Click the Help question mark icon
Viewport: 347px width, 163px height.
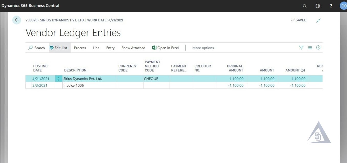[x=331, y=6]
